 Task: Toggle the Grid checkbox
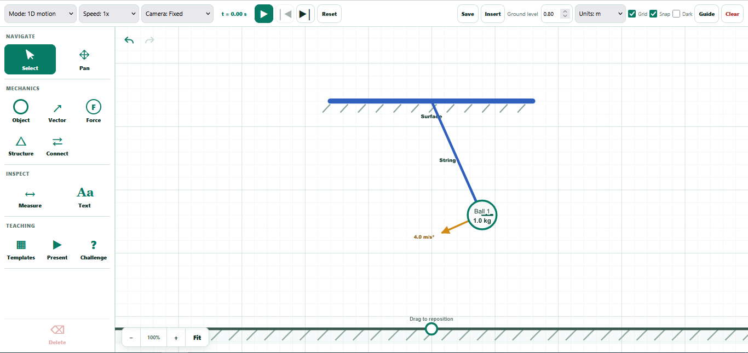tap(632, 14)
